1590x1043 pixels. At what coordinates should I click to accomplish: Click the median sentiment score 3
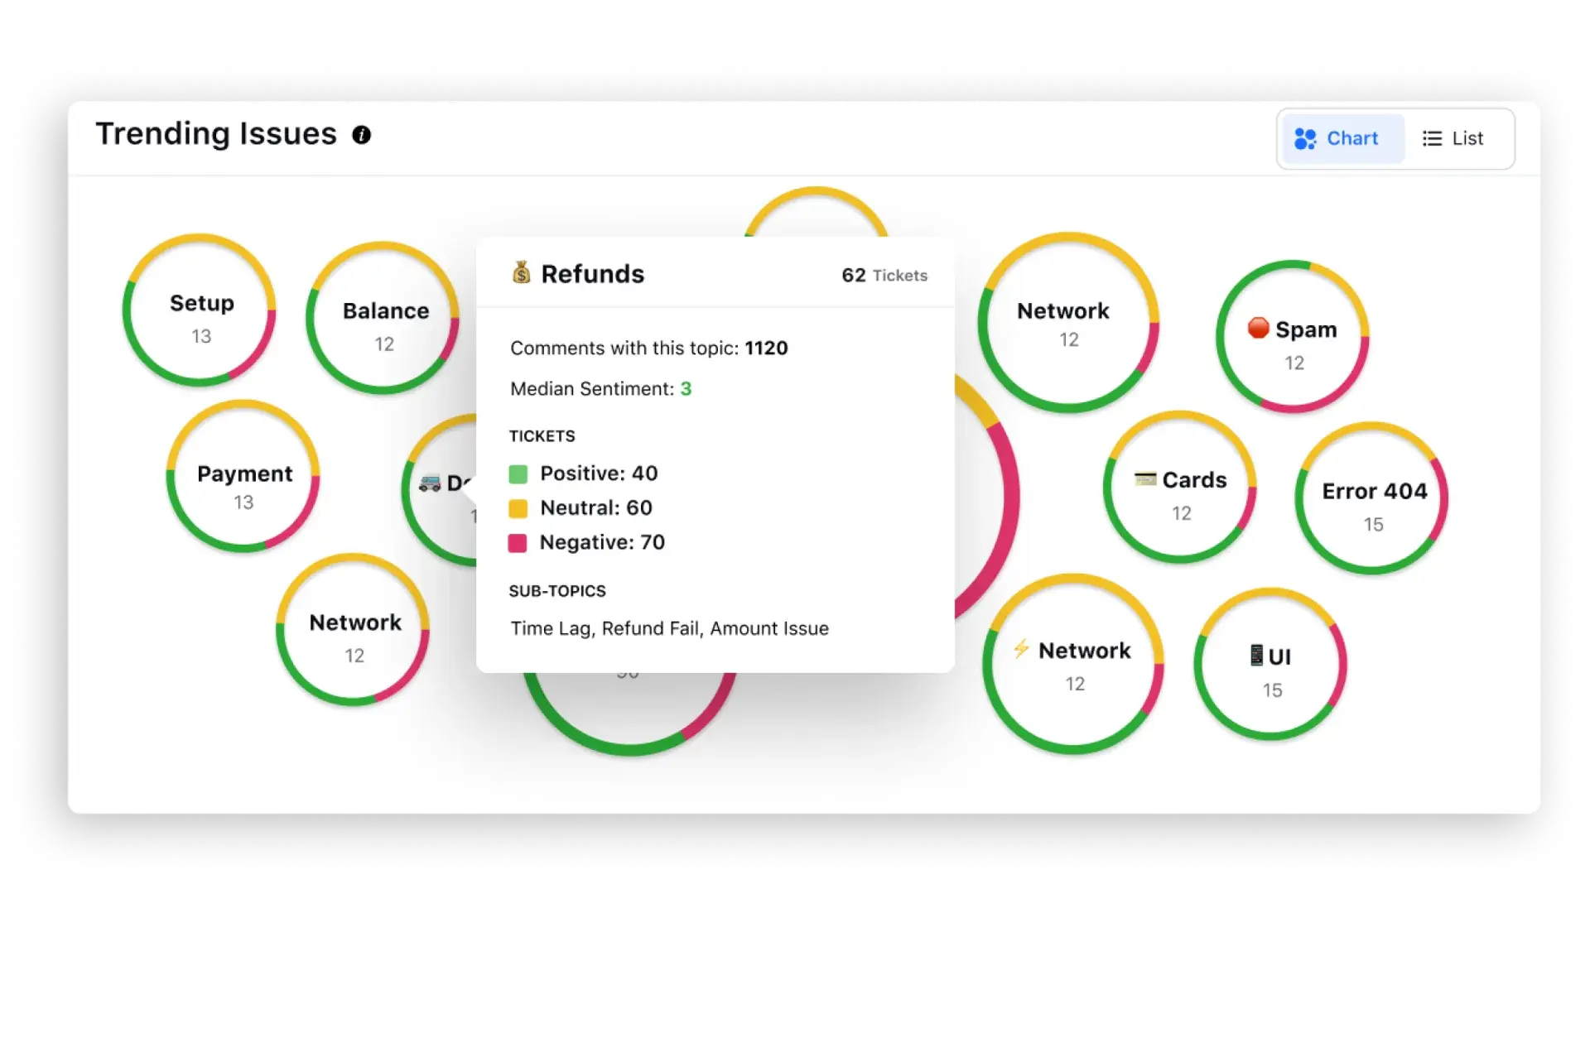point(688,387)
